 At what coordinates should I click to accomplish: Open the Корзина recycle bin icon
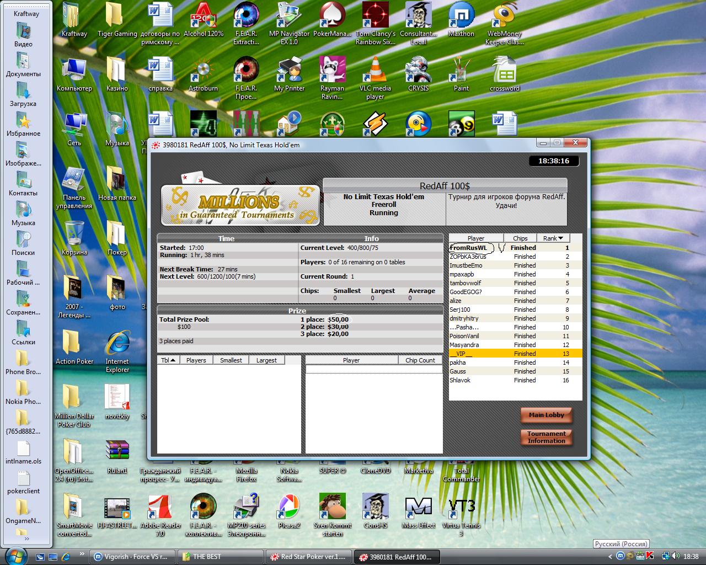74,234
